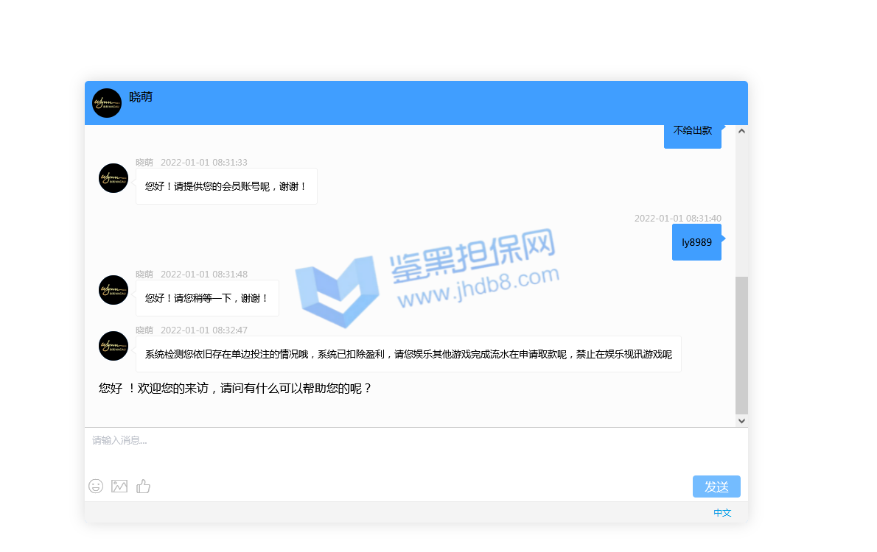877x552 pixels.
Task: Click the scrollbar up arrow
Action: pos(742,131)
